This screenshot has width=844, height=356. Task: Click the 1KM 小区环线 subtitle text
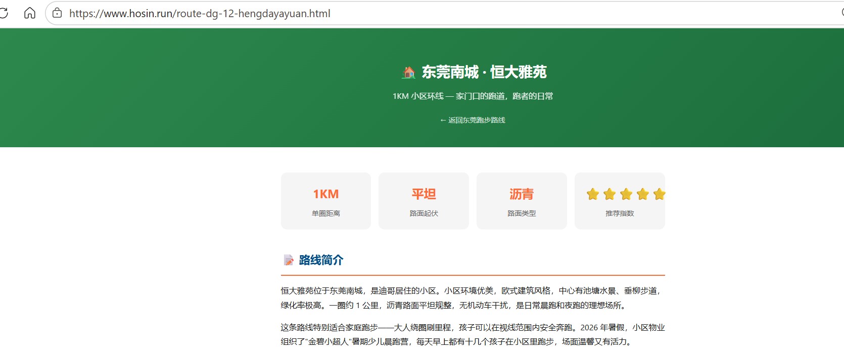click(x=473, y=96)
